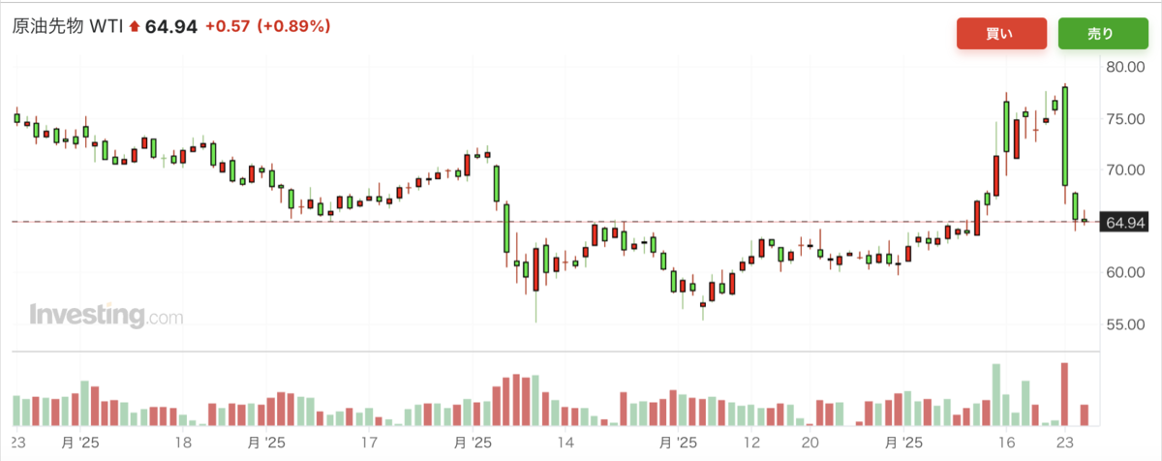Viewport: 1162px width, 461px height.
Task: Click the tallest red volume bar
Action: [1064, 394]
